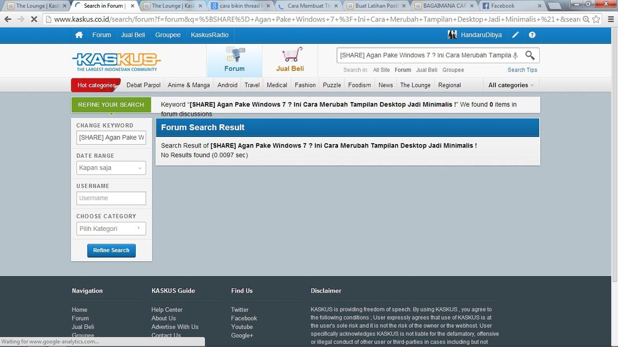The width and height of the screenshot is (618, 347).
Task: Click the browser forward arrow
Action: click(21, 19)
